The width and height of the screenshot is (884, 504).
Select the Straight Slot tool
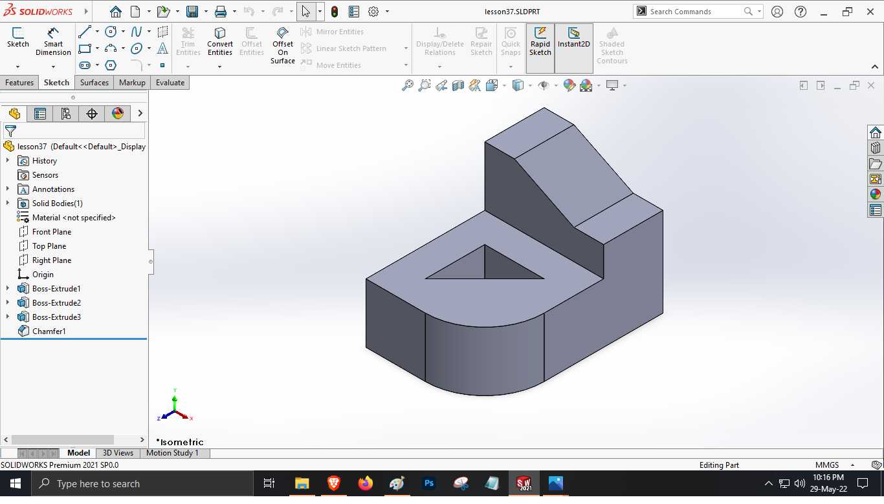click(85, 65)
